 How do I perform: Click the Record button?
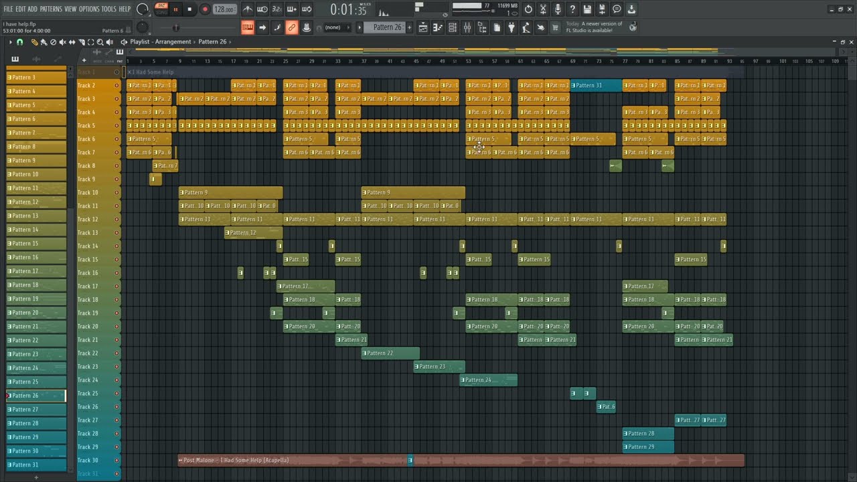pyautogui.click(x=205, y=9)
